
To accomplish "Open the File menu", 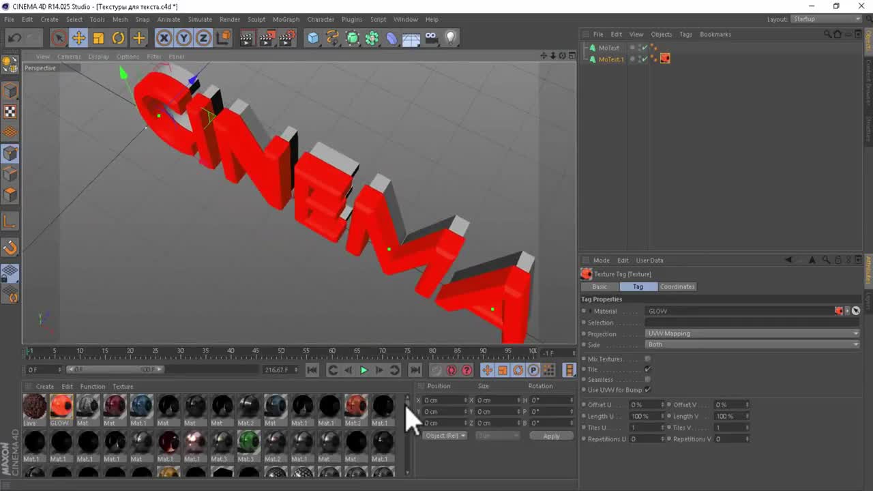I will tap(9, 19).
